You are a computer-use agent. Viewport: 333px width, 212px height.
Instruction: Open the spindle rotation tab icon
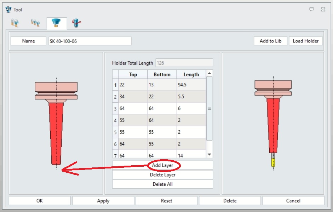76,23
